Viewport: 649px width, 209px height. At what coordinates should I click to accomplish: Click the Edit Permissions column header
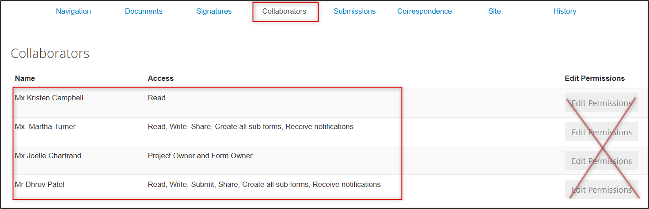coord(595,78)
